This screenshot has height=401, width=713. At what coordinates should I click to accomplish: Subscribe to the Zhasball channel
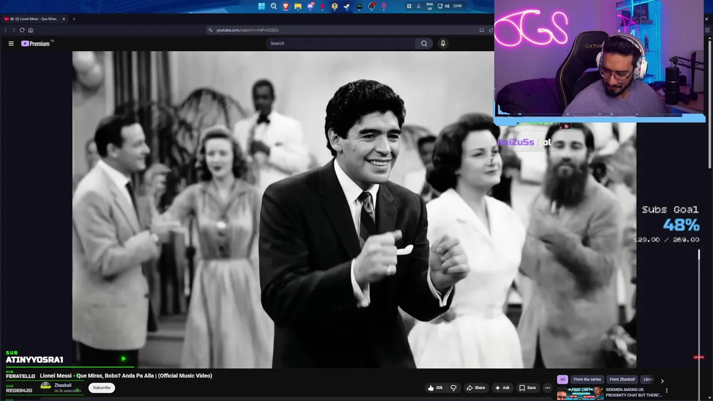(101, 388)
